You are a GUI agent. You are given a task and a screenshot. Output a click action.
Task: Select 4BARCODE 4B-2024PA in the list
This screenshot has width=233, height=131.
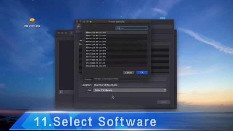[x=116, y=36]
